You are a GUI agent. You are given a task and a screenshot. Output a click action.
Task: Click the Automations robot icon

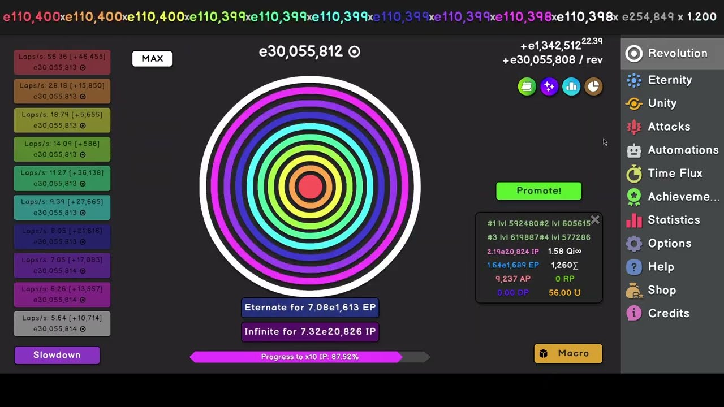(634, 150)
